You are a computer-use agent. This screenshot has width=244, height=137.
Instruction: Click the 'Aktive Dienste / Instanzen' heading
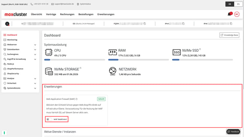pos(60,132)
